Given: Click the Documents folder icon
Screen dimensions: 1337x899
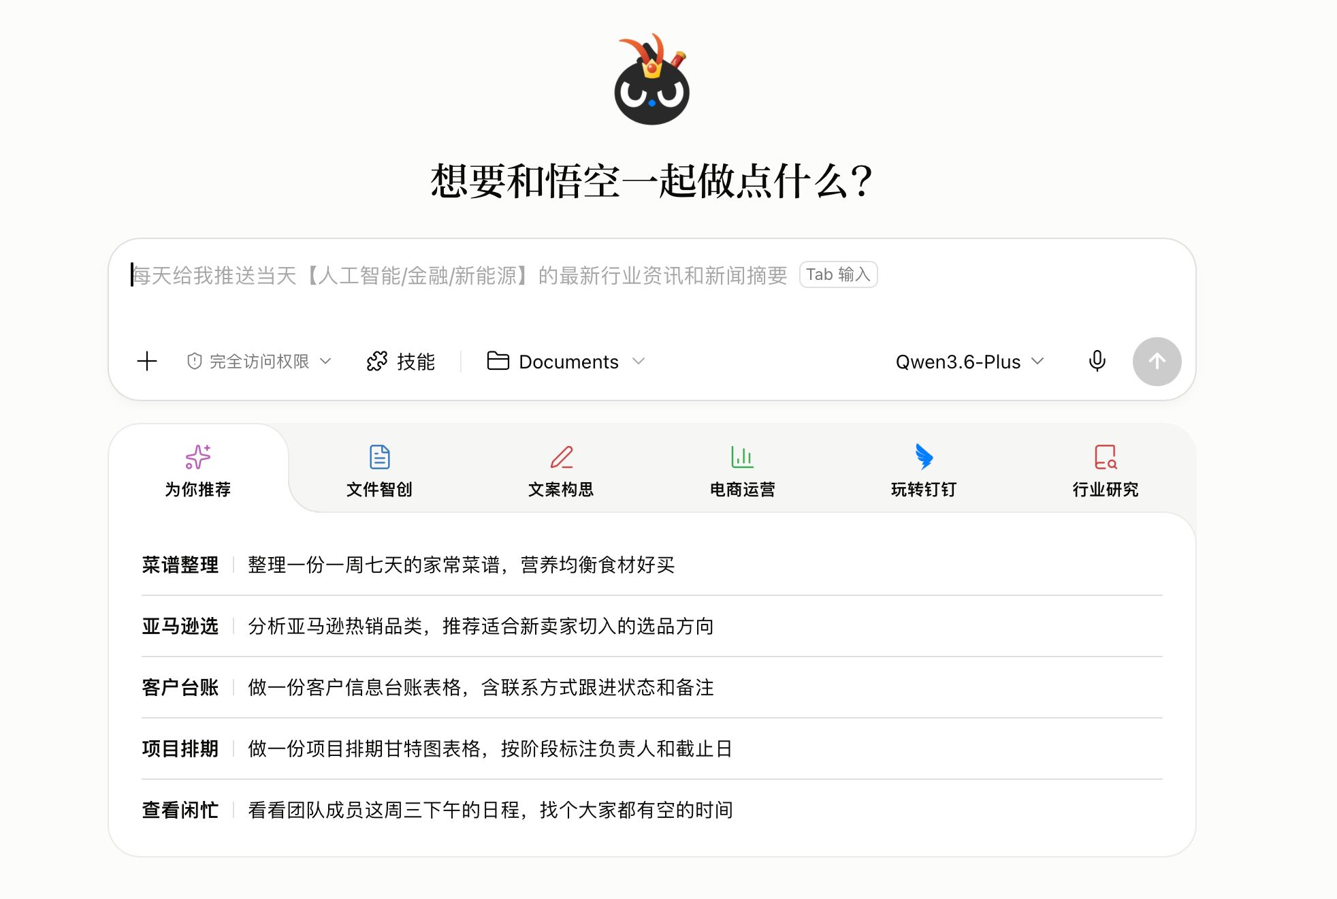Looking at the screenshot, I should (498, 361).
